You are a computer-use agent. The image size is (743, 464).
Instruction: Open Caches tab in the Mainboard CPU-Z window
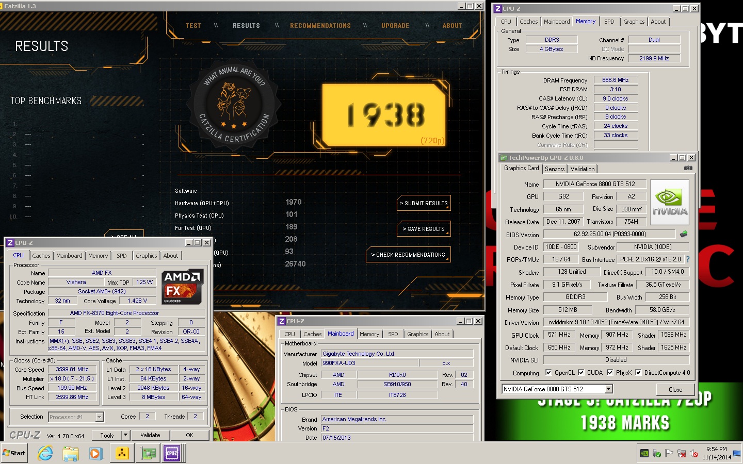pyautogui.click(x=312, y=334)
